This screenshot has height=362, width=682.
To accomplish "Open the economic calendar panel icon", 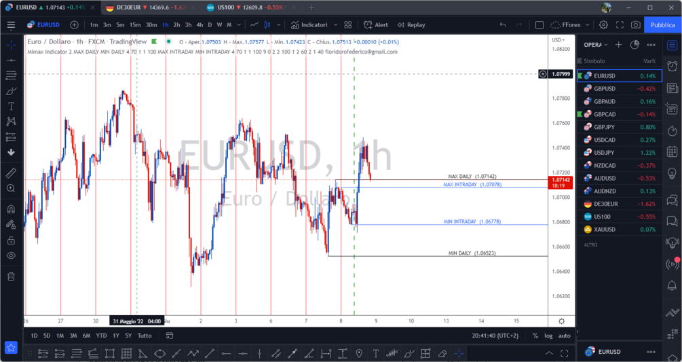I will 672,152.
